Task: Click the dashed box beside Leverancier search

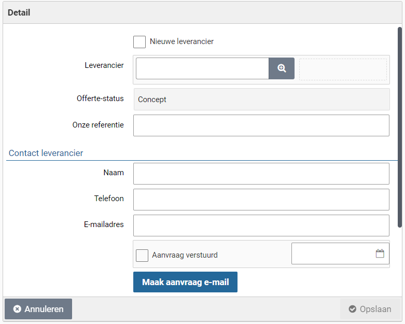Action: (x=343, y=69)
